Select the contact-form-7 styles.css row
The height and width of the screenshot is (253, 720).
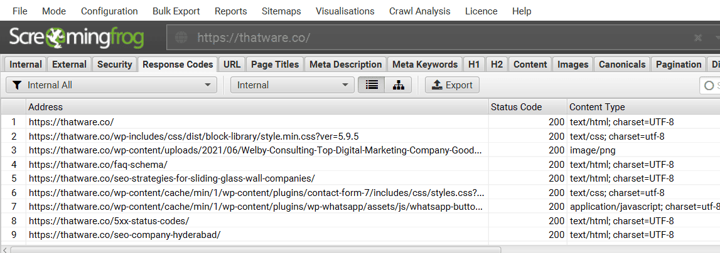tap(257, 192)
